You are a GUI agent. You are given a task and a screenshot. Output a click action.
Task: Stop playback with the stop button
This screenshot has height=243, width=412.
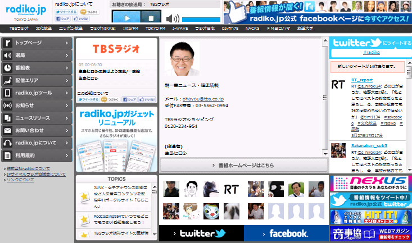click(151, 18)
